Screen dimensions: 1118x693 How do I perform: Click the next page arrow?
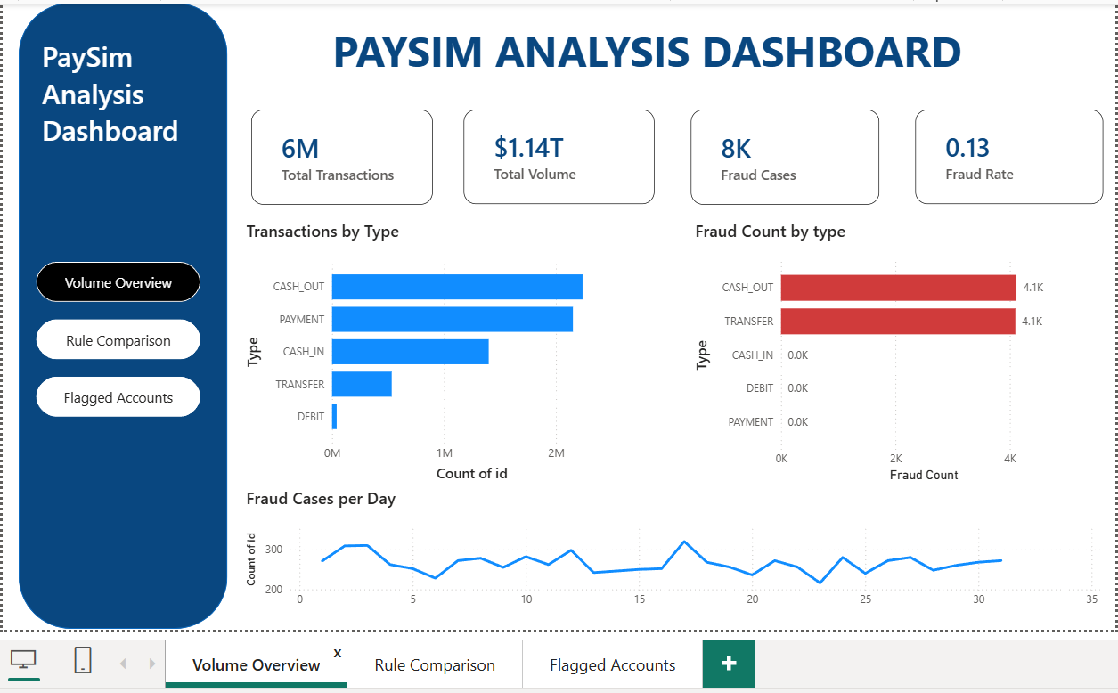pyautogui.click(x=152, y=664)
